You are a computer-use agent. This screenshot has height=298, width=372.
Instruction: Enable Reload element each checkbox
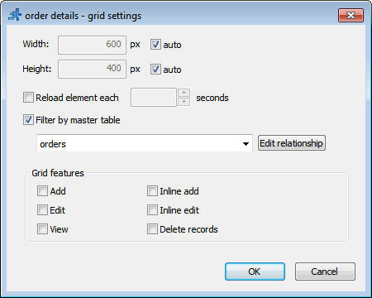pyautogui.click(x=28, y=98)
